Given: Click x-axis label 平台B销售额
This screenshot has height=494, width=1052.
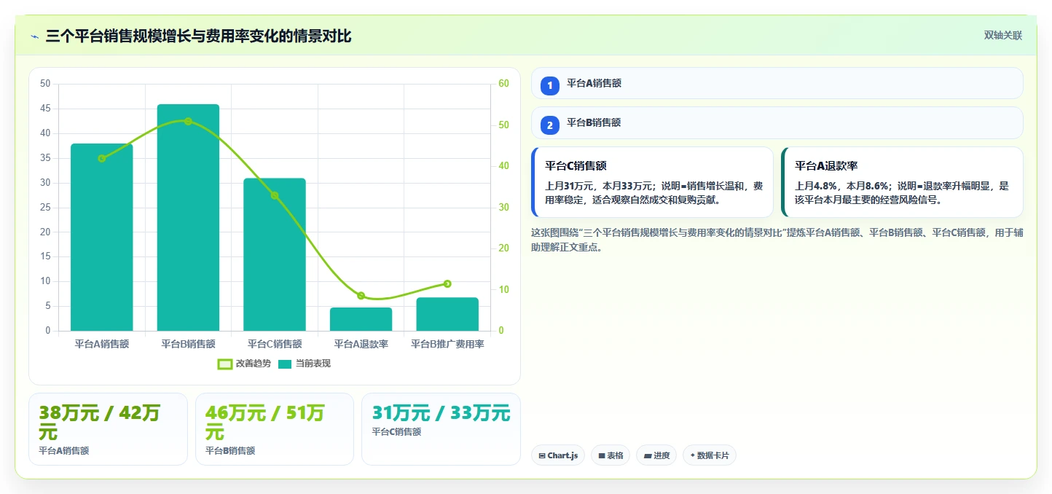Looking at the screenshot, I should point(188,344).
